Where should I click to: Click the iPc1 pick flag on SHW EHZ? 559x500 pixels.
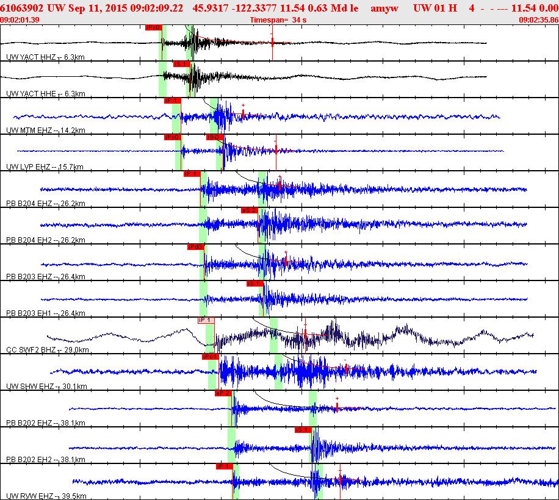point(211,357)
